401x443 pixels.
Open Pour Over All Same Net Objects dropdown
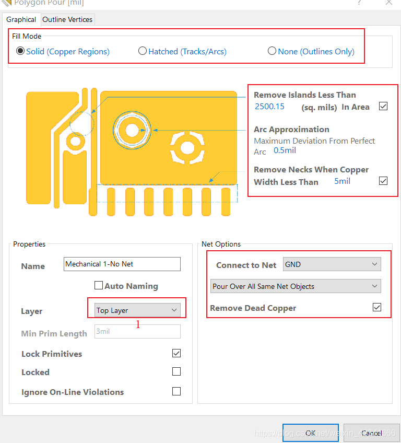(x=296, y=286)
